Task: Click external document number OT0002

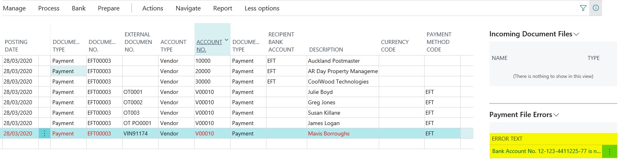Action: (133, 102)
